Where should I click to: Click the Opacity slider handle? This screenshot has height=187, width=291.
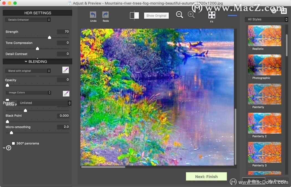(x=7, y=85)
